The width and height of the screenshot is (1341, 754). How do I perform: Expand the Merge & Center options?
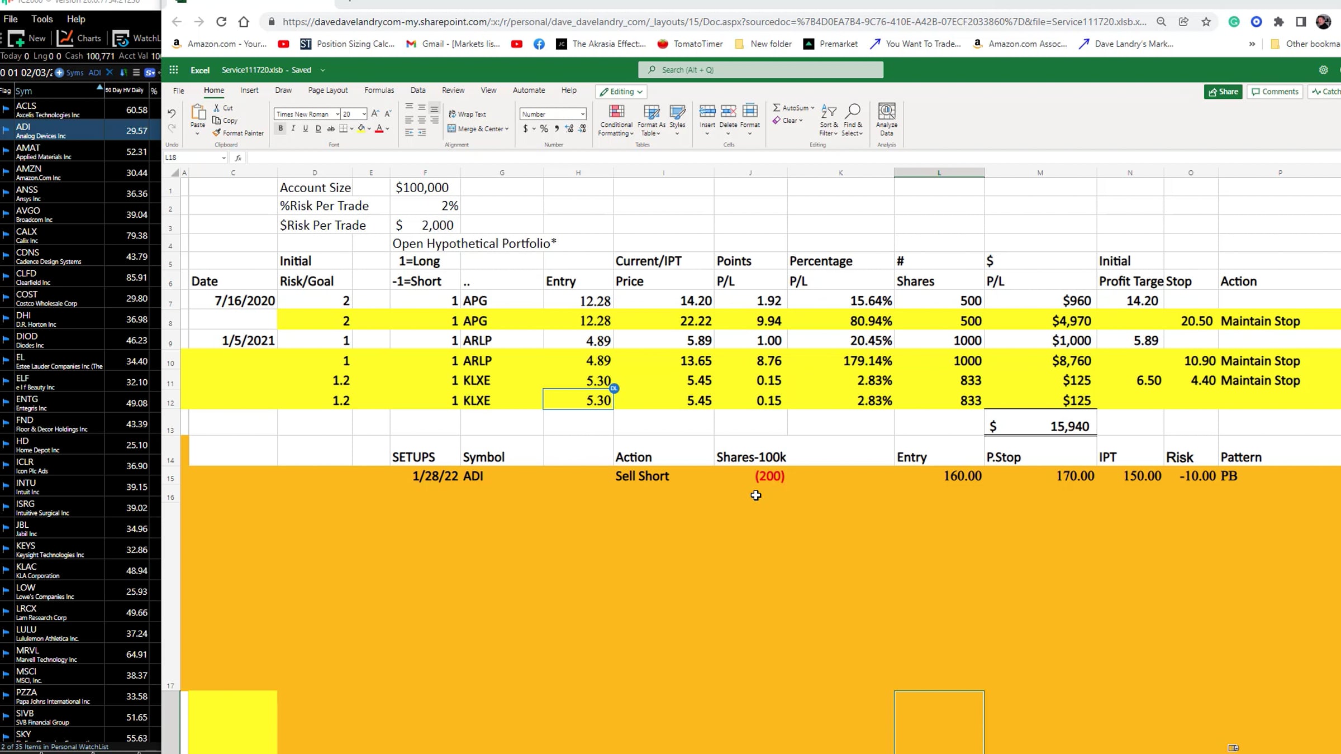(x=507, y=129)
